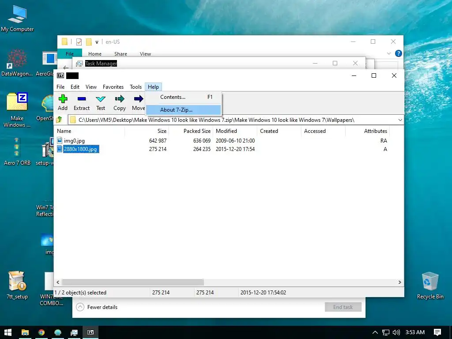The image size is (452, 339).
Task: Click the network tray icon
Action: (386, 332)
